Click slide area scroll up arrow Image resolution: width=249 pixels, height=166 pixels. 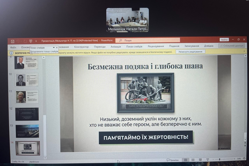coord(245,56)
